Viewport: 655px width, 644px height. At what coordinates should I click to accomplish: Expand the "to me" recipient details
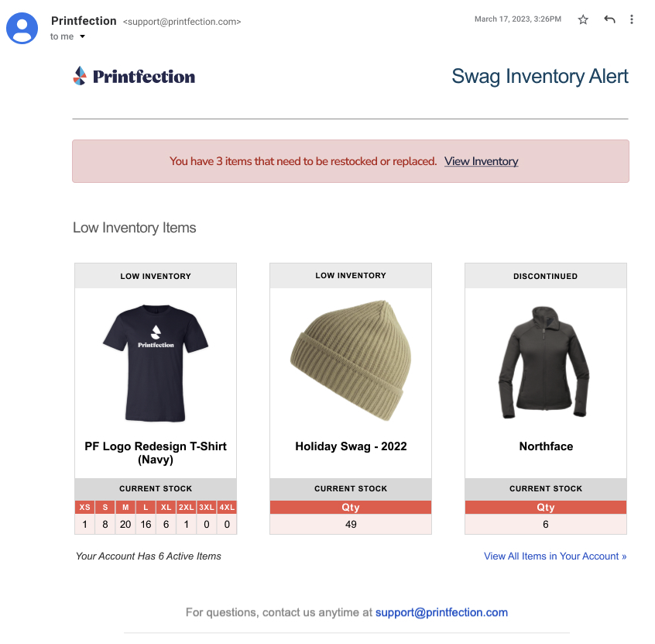click(82, 36)
